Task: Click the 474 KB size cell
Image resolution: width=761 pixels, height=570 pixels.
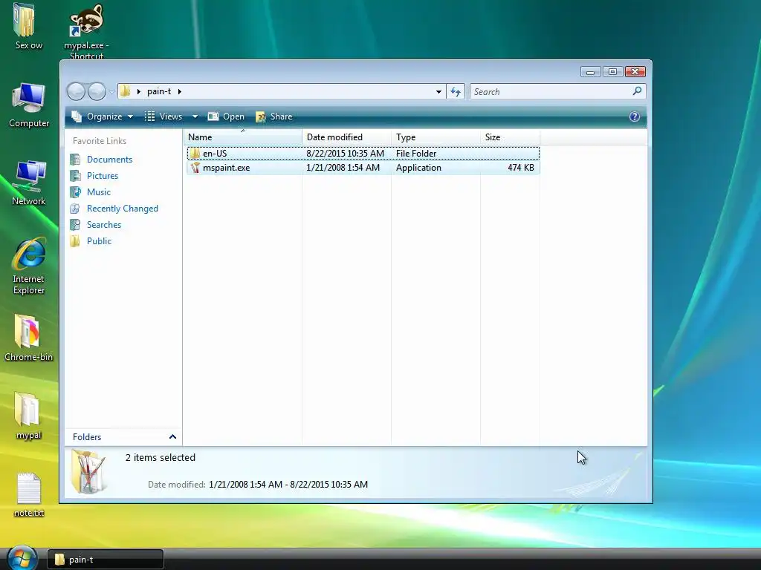Action: (x=521, y=168)
